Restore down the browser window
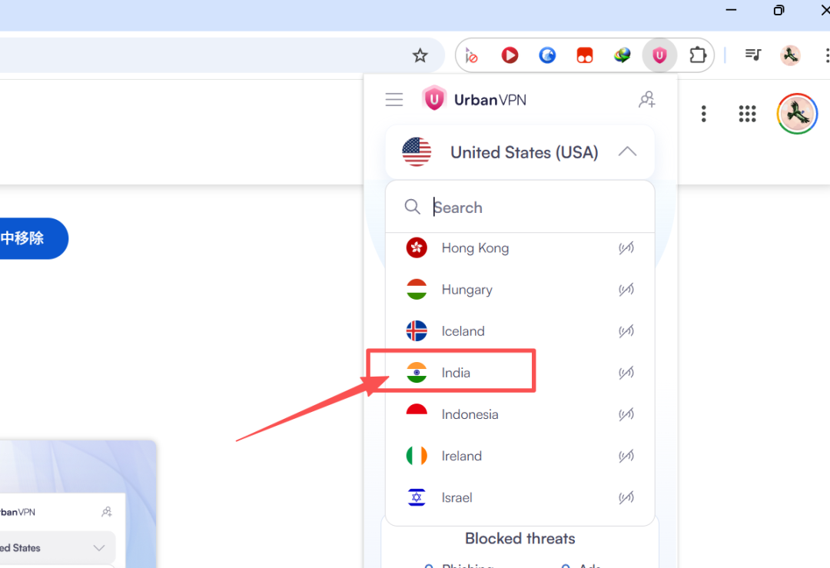830x568 pixels. click(x=778, y=10)
